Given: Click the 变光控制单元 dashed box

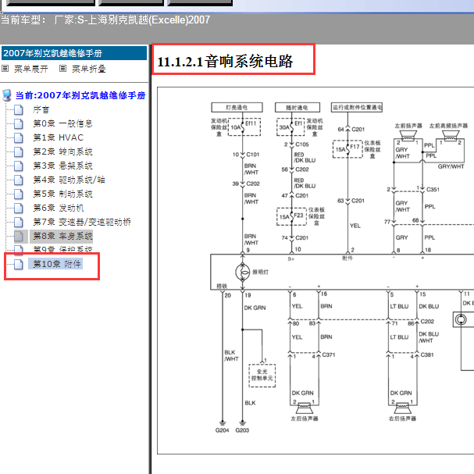Looking at the screenshot, I should click(262, 376).
